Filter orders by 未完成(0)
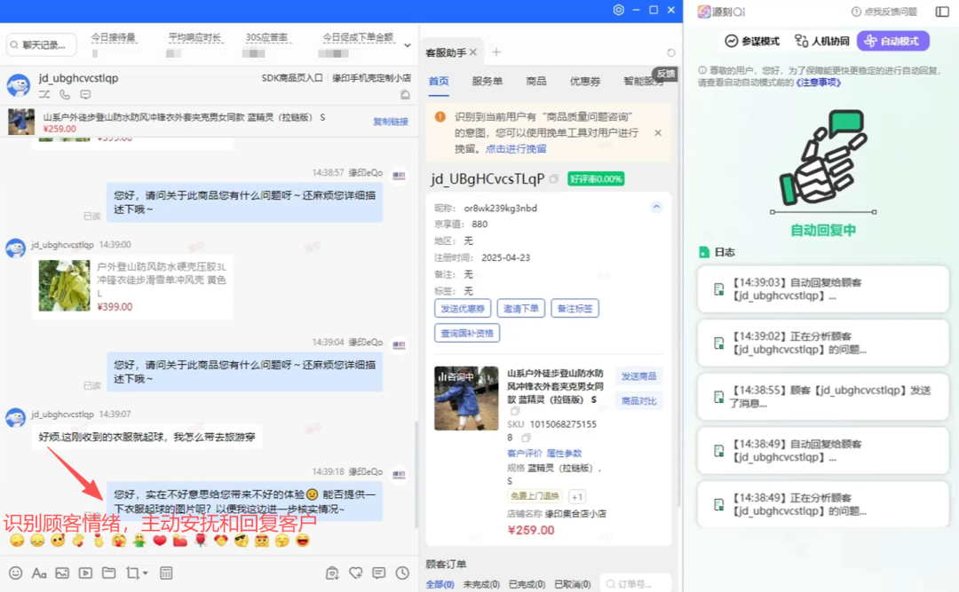This screenshot has height=592, width=959. pyautogui.click(x=481, y=584)
